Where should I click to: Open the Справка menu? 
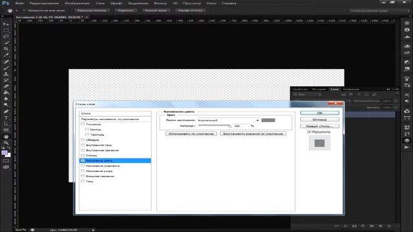click(x=228, y=3)
